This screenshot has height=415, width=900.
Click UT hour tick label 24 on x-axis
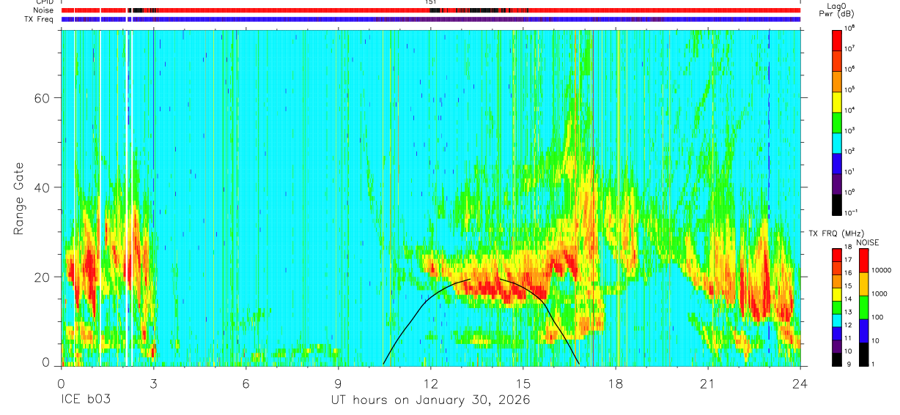point(800,384)
